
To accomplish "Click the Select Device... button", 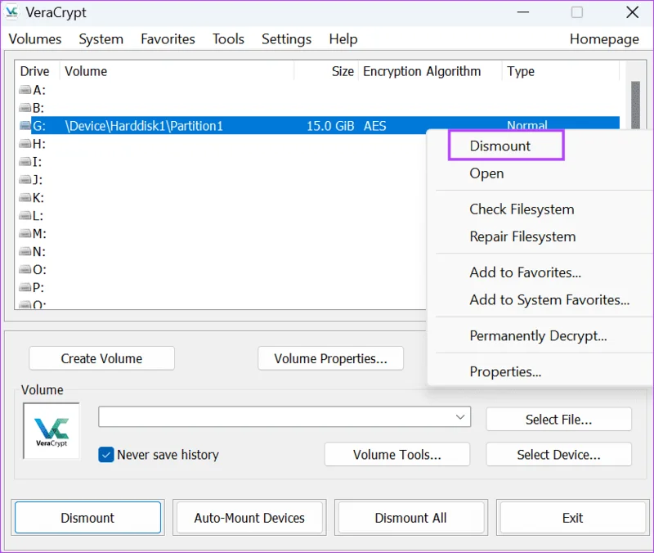I will tap(559, 455).
